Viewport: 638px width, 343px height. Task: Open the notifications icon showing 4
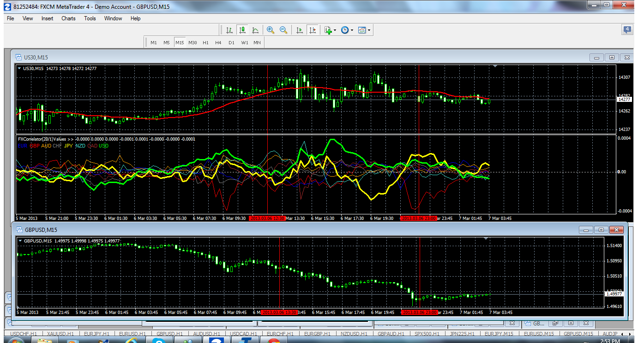[x=627, y=30]
